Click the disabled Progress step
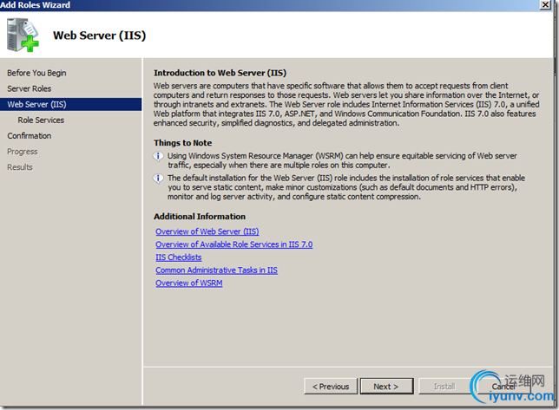Image resolution: width=559 pixels, height=410 pixels. (x=22, y=152)
